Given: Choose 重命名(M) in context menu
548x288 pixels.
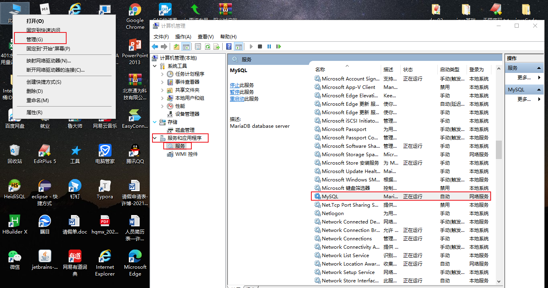Looking at the screenshot, I should pos(64,100).
